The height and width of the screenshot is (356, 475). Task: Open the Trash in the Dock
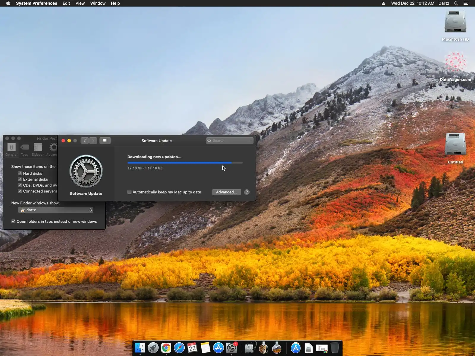[335, 348]
